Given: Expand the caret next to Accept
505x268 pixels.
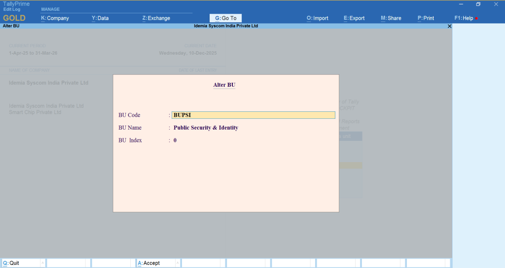Looking at the screenshot, I should coord(177,263).
